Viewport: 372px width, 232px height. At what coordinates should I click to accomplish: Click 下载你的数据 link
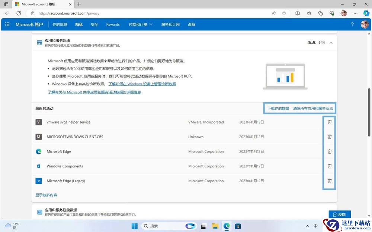(x=278, y=108)
